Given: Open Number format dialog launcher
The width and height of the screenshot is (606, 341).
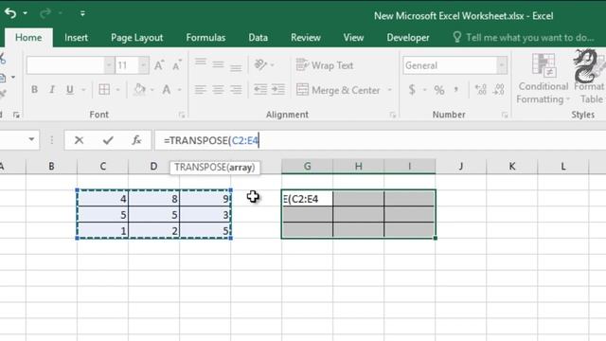Looking at the screenshot, I should [505, 115].
